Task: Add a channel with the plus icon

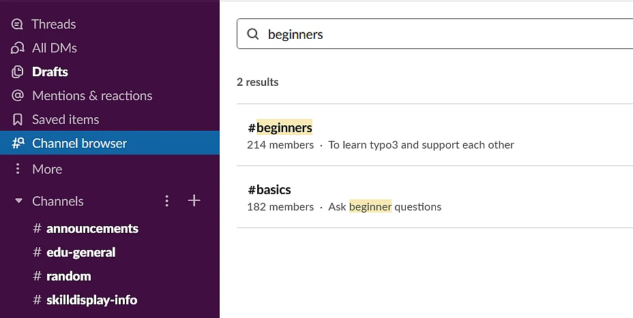Action: pyautogui.click(x=194, y=201)
